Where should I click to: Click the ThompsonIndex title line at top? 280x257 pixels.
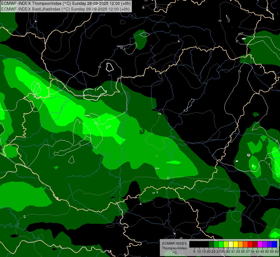(66, 3)
